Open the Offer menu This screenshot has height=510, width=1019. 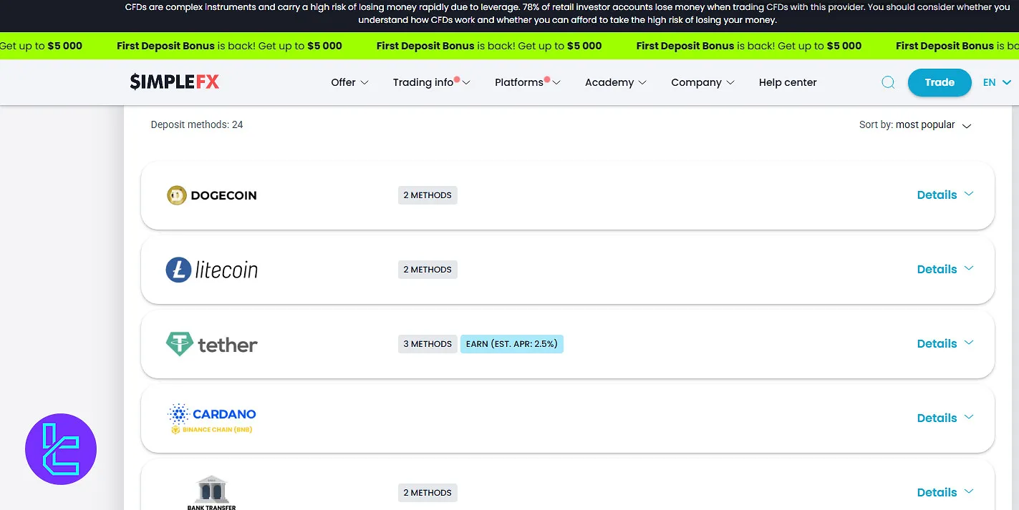click(349, 82)
